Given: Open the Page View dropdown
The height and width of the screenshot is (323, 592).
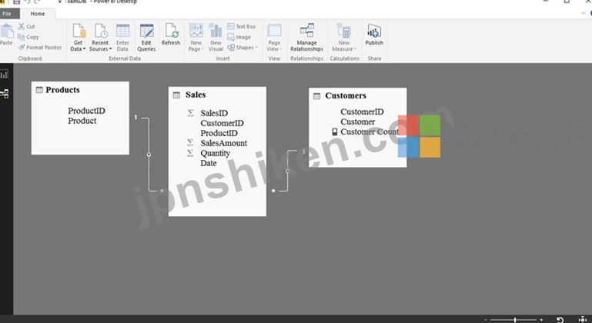Looking at the screenshot, I should (x=274, y=38).
